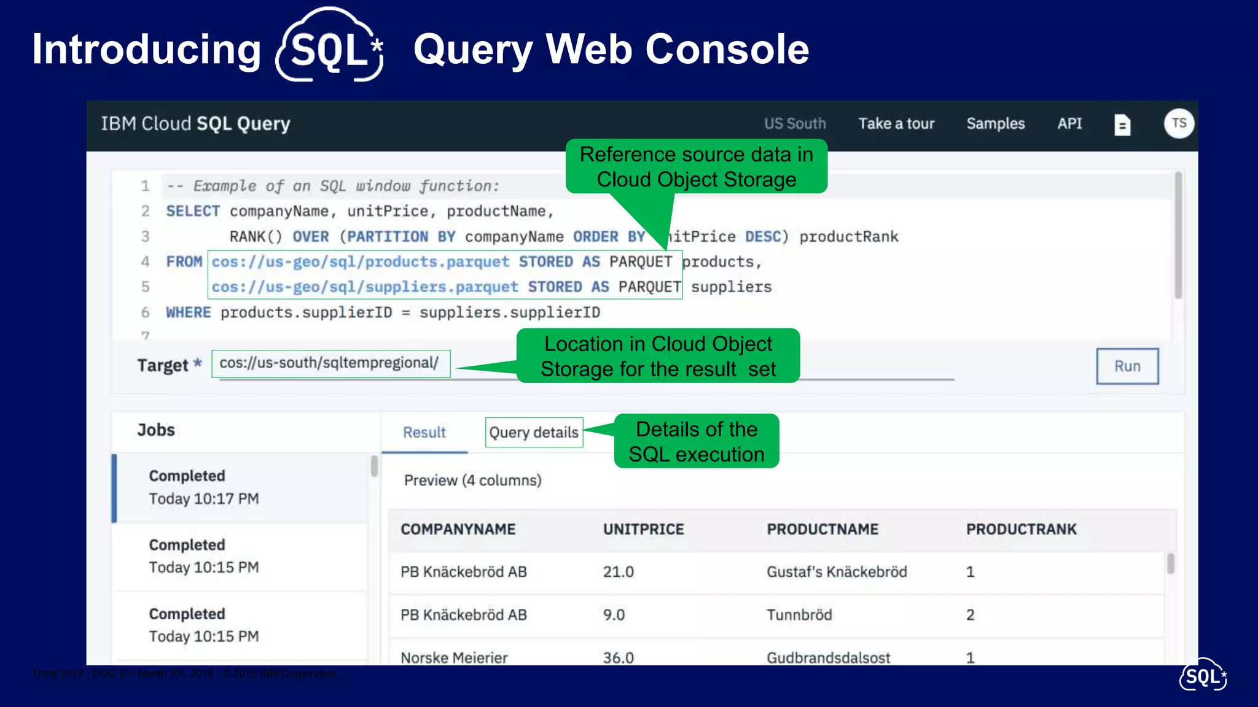Click the Run query button
The image size is (1258, 707).
tap(1127, 366)
